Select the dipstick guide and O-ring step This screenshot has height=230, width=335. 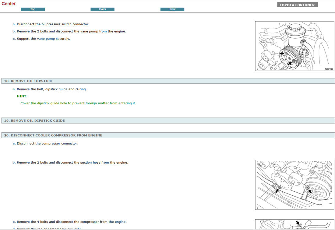click(52, 89)
